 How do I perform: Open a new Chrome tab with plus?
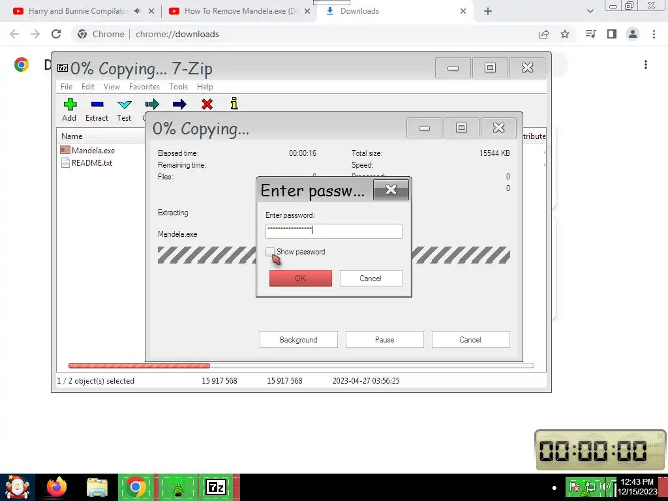pyautogui.click(x=488, y=12)
